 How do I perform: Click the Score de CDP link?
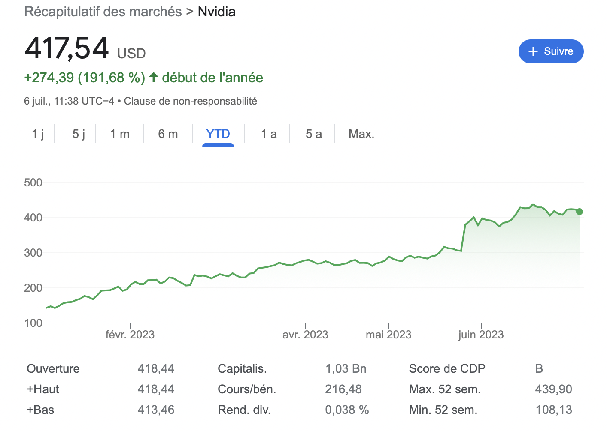point(447,368)
